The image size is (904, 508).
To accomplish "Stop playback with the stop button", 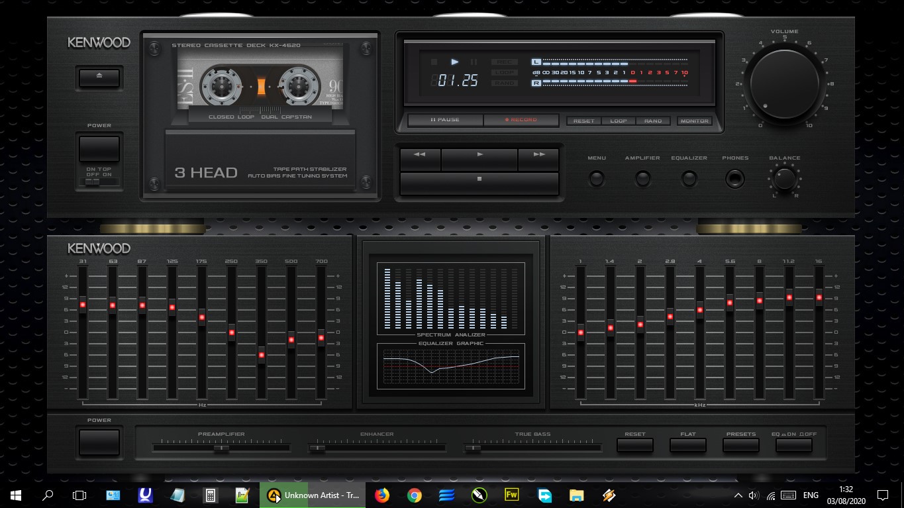I will tap(479, 183).
